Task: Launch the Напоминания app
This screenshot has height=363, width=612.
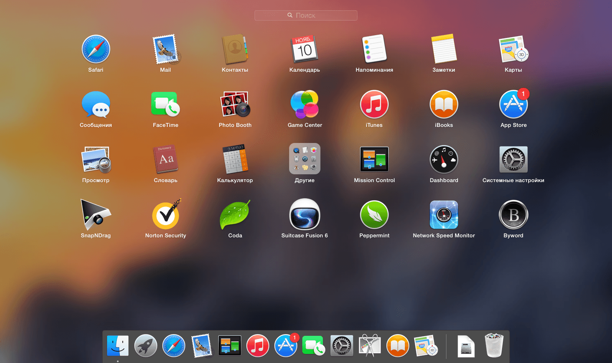Action: point(374,49)
